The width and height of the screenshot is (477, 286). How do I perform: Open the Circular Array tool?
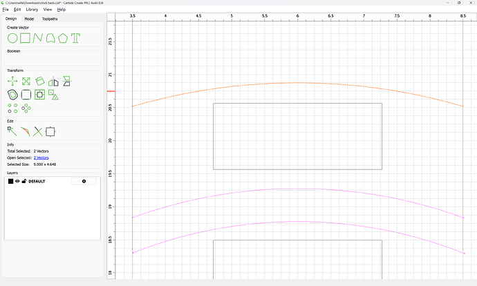coord(26,108)
